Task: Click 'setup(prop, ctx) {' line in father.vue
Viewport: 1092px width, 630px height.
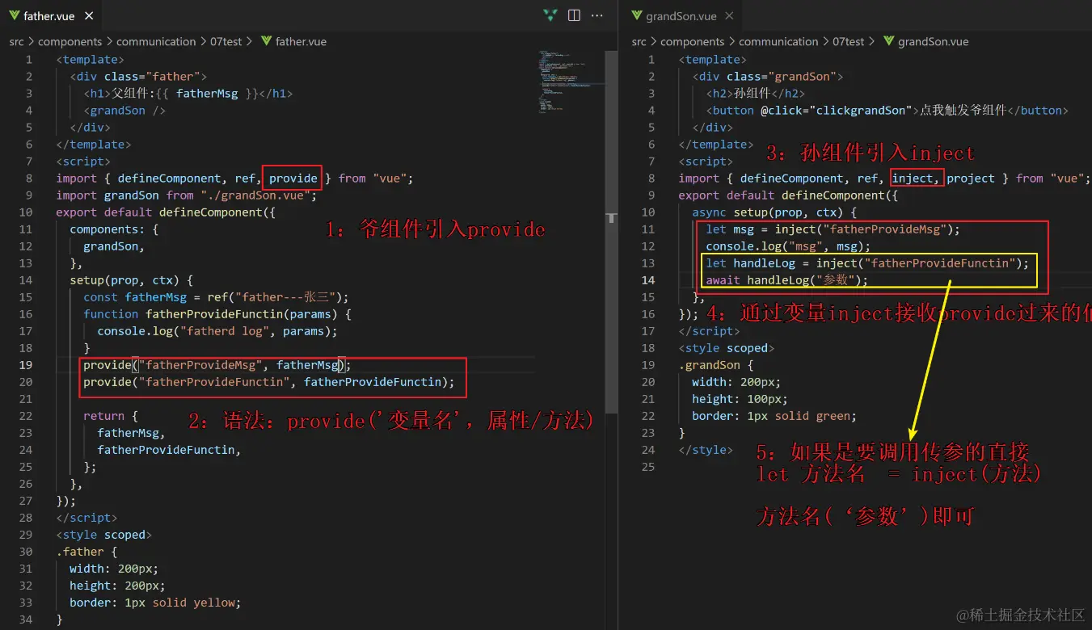Action: tap(131, 280)
